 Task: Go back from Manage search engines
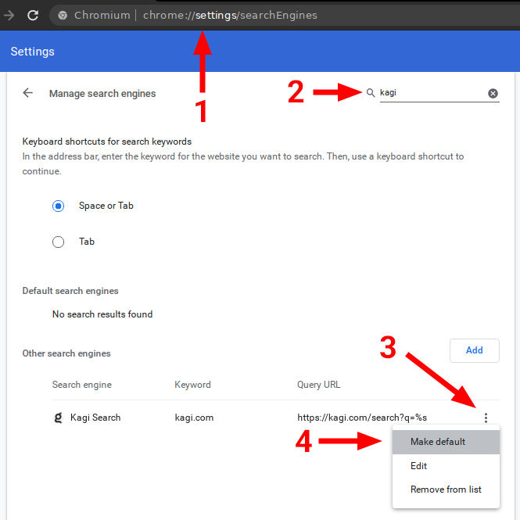point(28,93)
